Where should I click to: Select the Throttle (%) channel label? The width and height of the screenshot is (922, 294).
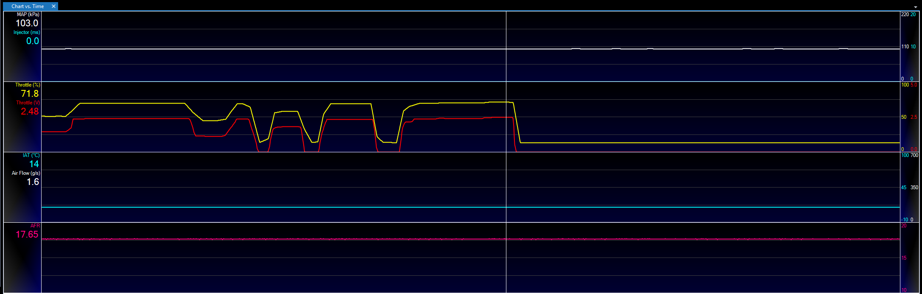[x=28, y=85]
